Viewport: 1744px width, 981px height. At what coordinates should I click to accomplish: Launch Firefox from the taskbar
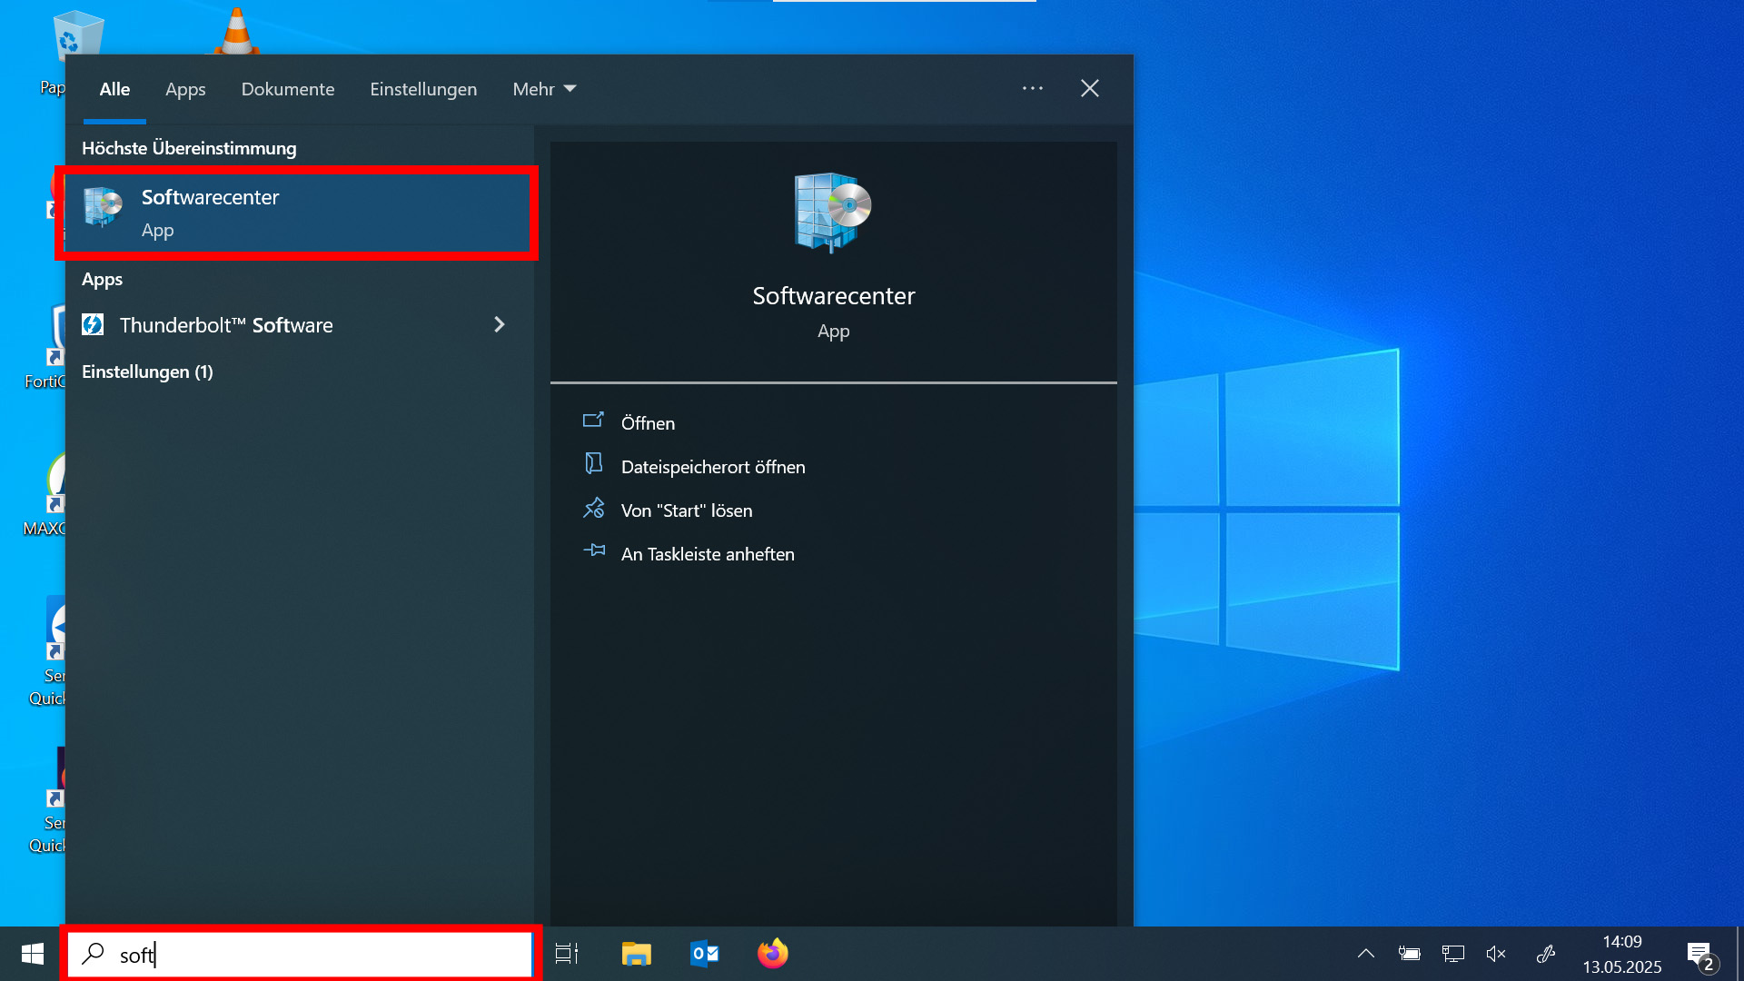coord(771,953)
